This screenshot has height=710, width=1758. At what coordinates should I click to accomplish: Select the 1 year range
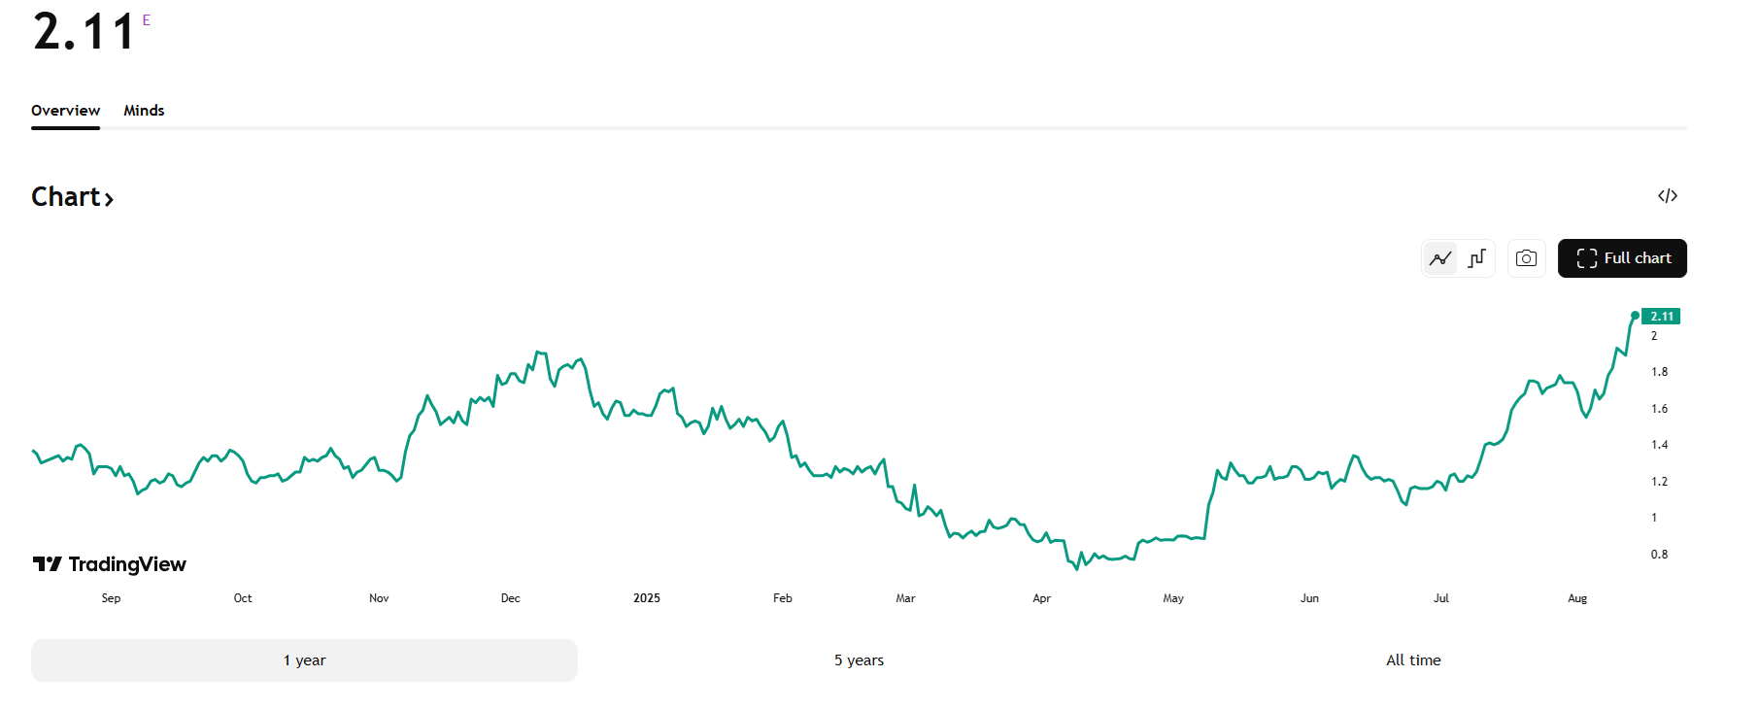304,660
